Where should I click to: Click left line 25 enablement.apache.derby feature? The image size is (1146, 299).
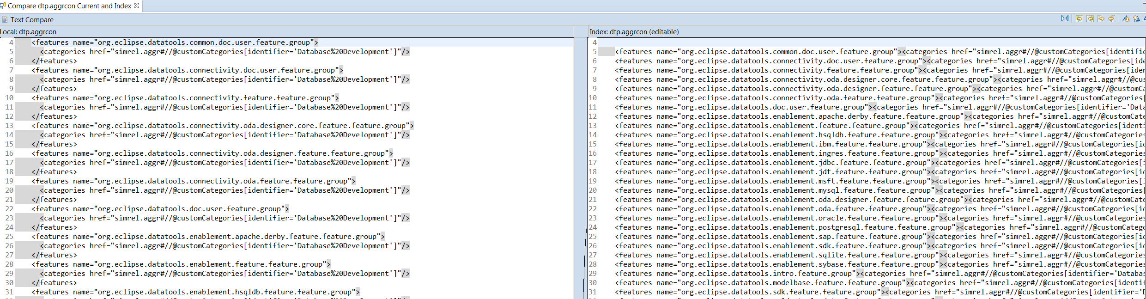tap(208, 237)
